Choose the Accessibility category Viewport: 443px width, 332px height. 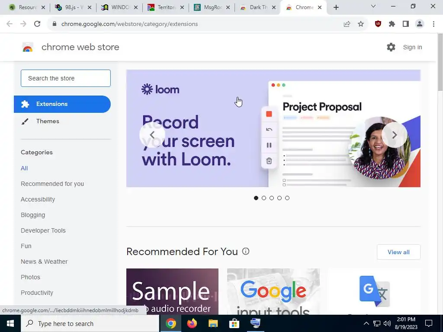[x=38, y=199]
